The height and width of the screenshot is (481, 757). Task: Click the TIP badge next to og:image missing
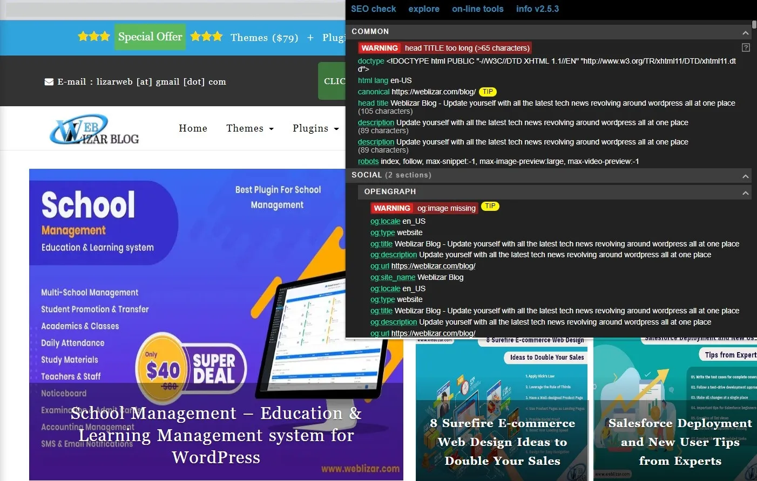pyautogui.click(x=490, y=206)
